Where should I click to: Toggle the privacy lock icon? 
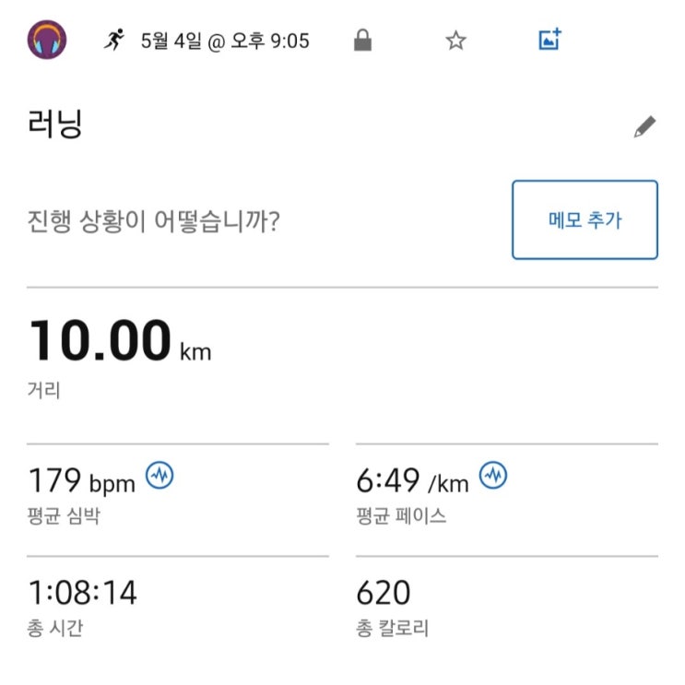tap(362, 41)
